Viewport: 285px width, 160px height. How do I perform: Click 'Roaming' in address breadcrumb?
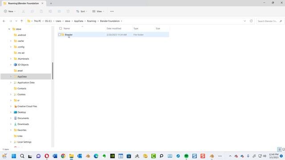pyautogui.click(x=91, y=21)
